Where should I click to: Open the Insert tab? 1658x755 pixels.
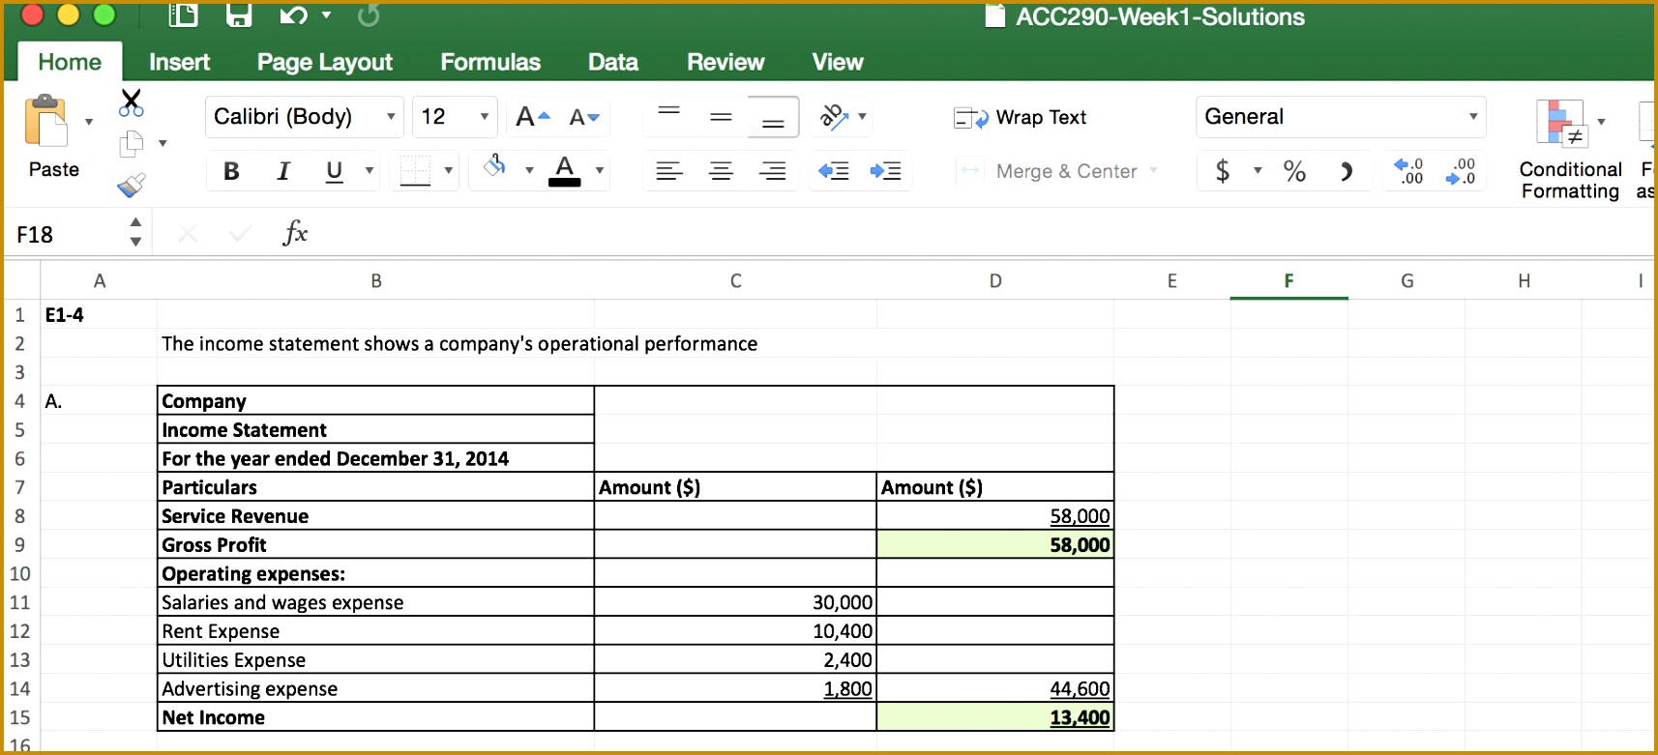[x=179, y=62]
